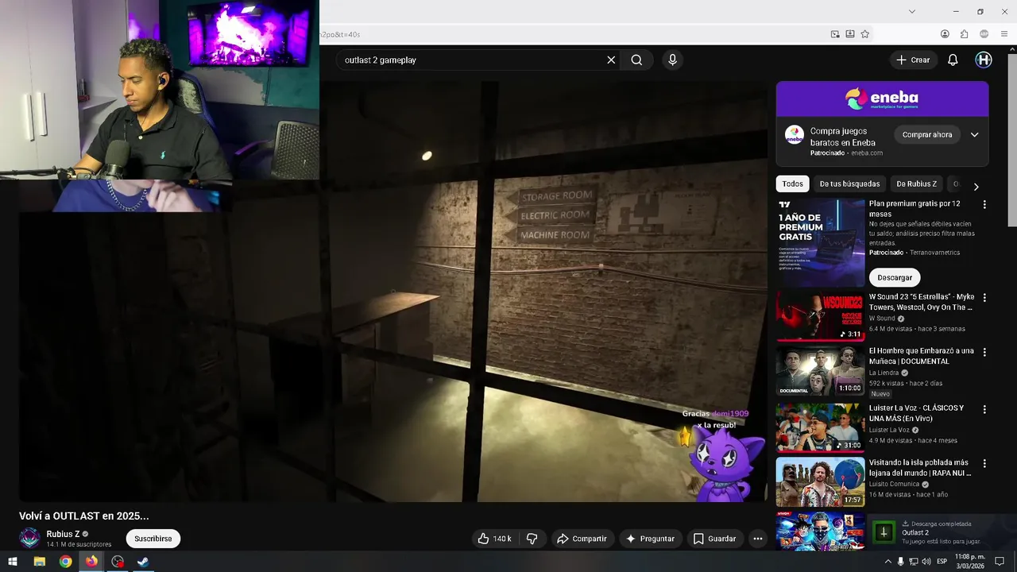Open more actions three-dot menu under video
Screen dimensions: 1017x572
(758, 539)
